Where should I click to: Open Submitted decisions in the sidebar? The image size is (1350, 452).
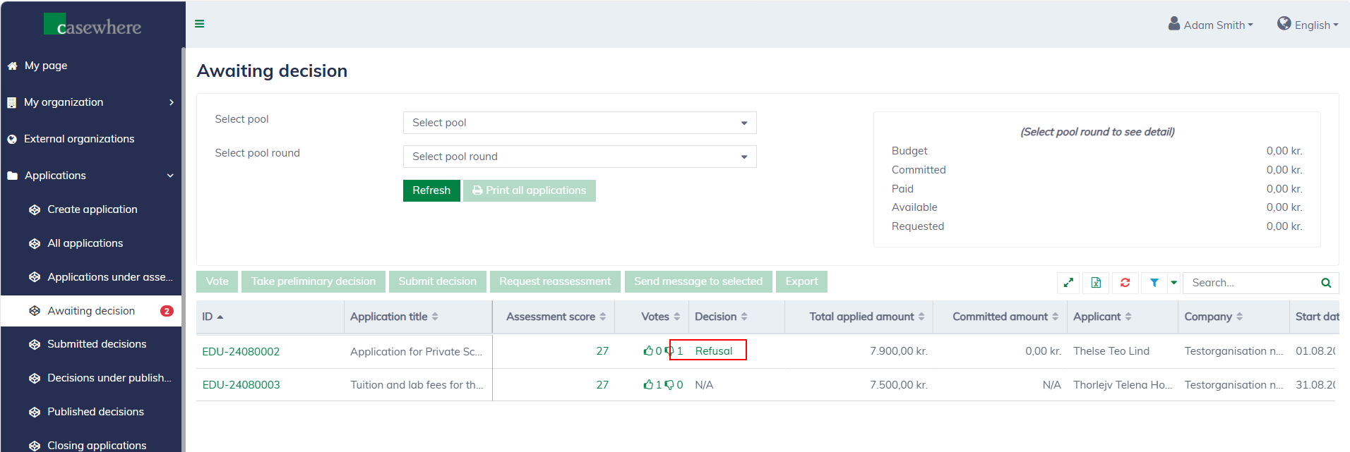97,344
